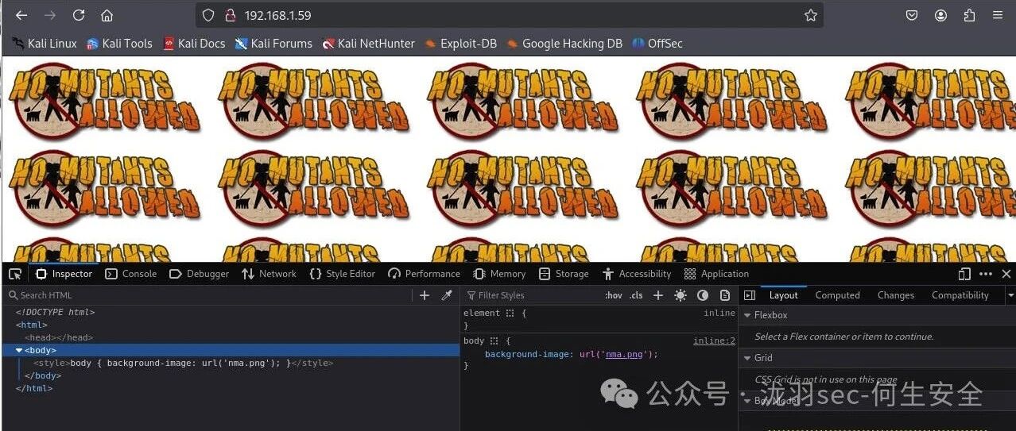Open the Pocket save icon
Screen dimensions: 1016x431
pyautogui.click(x=912, y=15)
